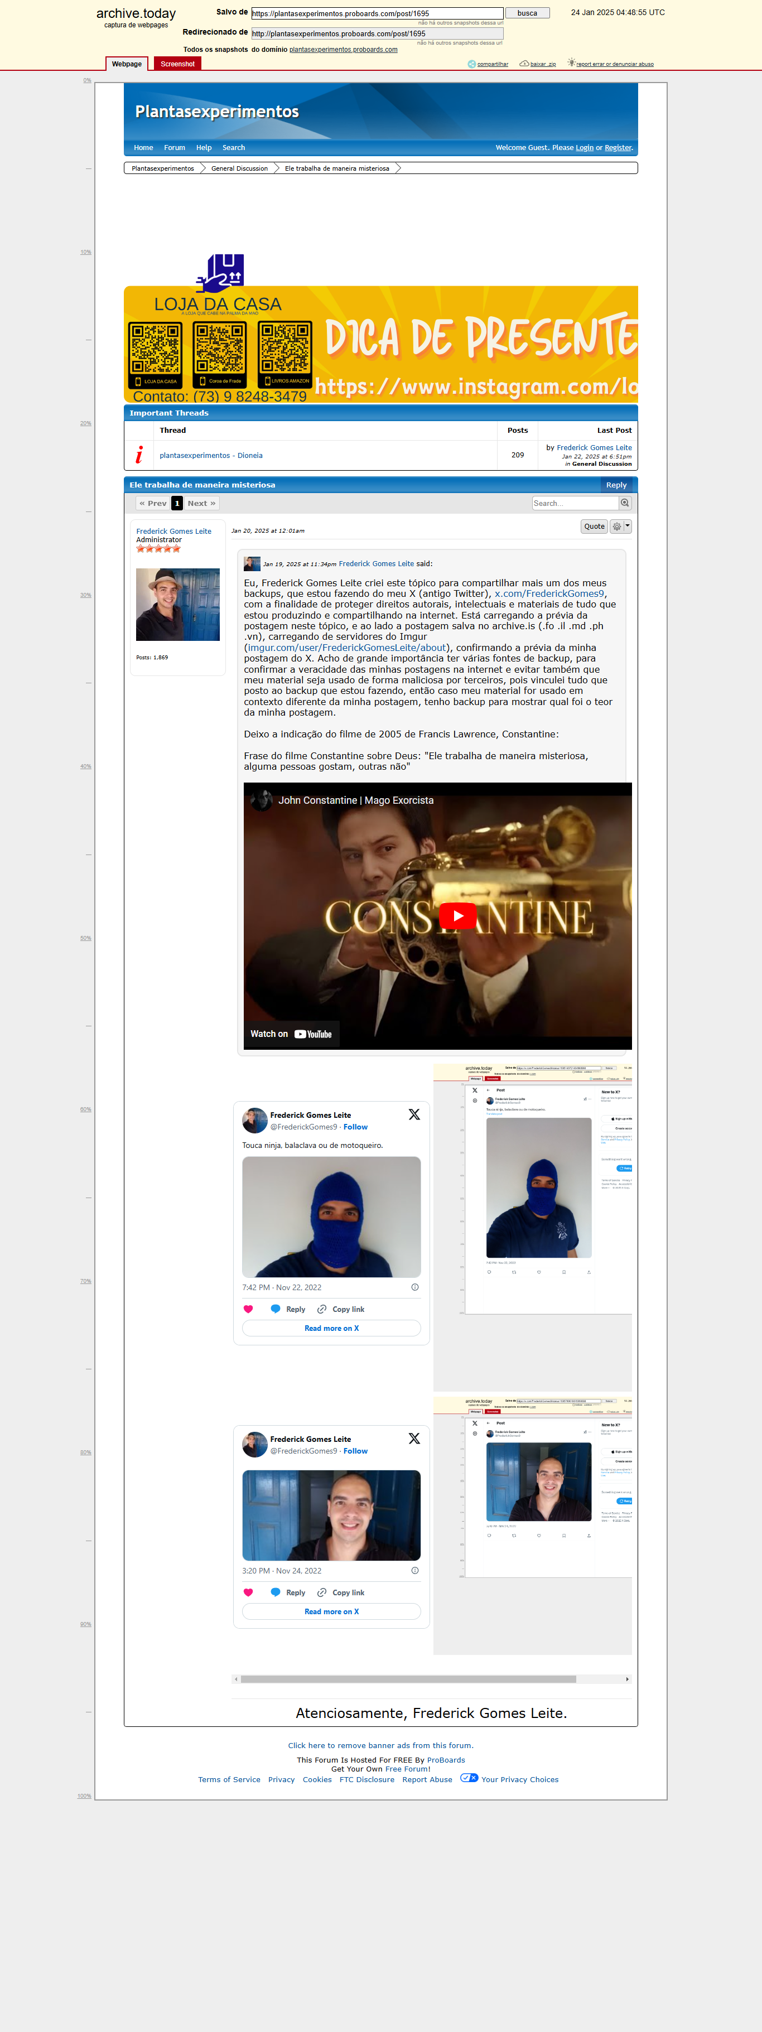This screenshot has height=2032, width=762.
Task: Open the balaclava tweet photo
Action: pos(331,1217)
